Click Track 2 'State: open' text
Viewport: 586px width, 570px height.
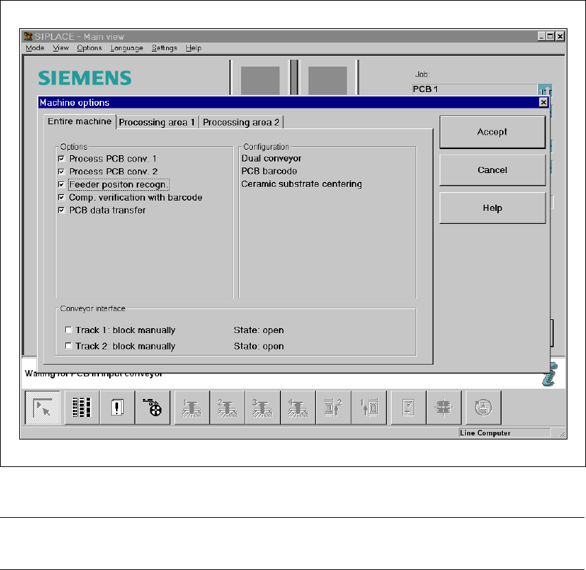(x=258, y=346)
